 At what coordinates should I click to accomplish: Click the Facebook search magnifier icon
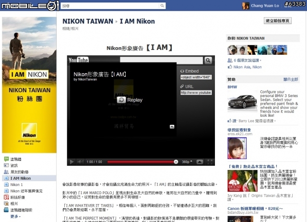162,6
